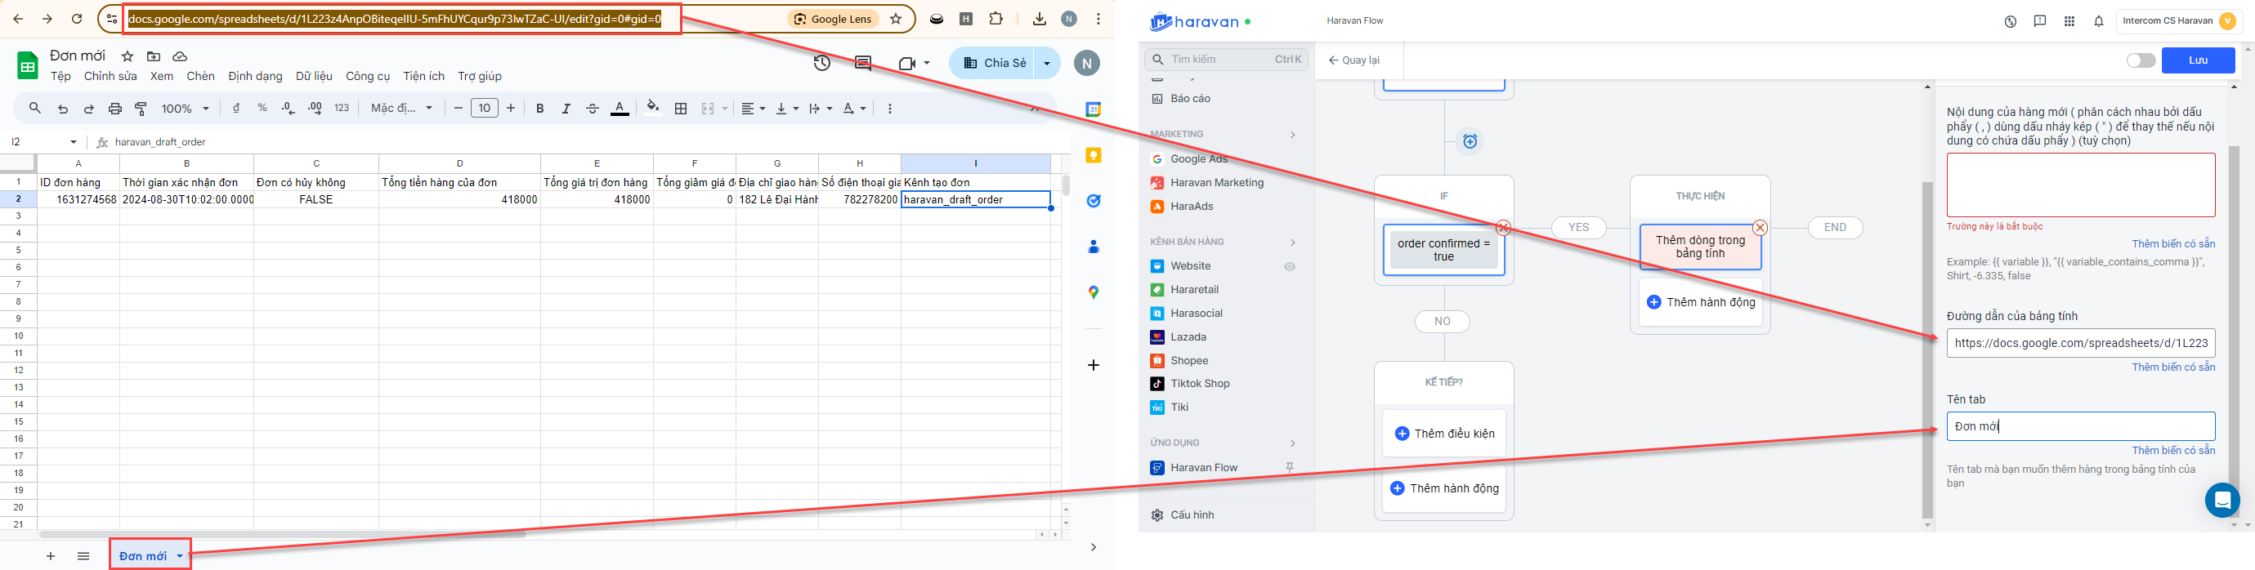This screenshot has width=2255, height=570.
Task: Open Google Calendar side panel icon
Action: pyautogui.click(x=1094, y=109)
